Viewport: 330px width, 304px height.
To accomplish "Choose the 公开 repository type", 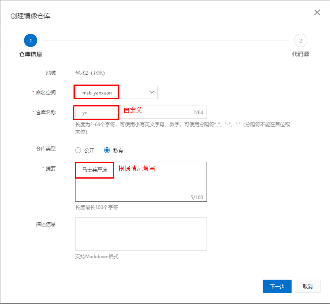I will (x=78, y=150).
